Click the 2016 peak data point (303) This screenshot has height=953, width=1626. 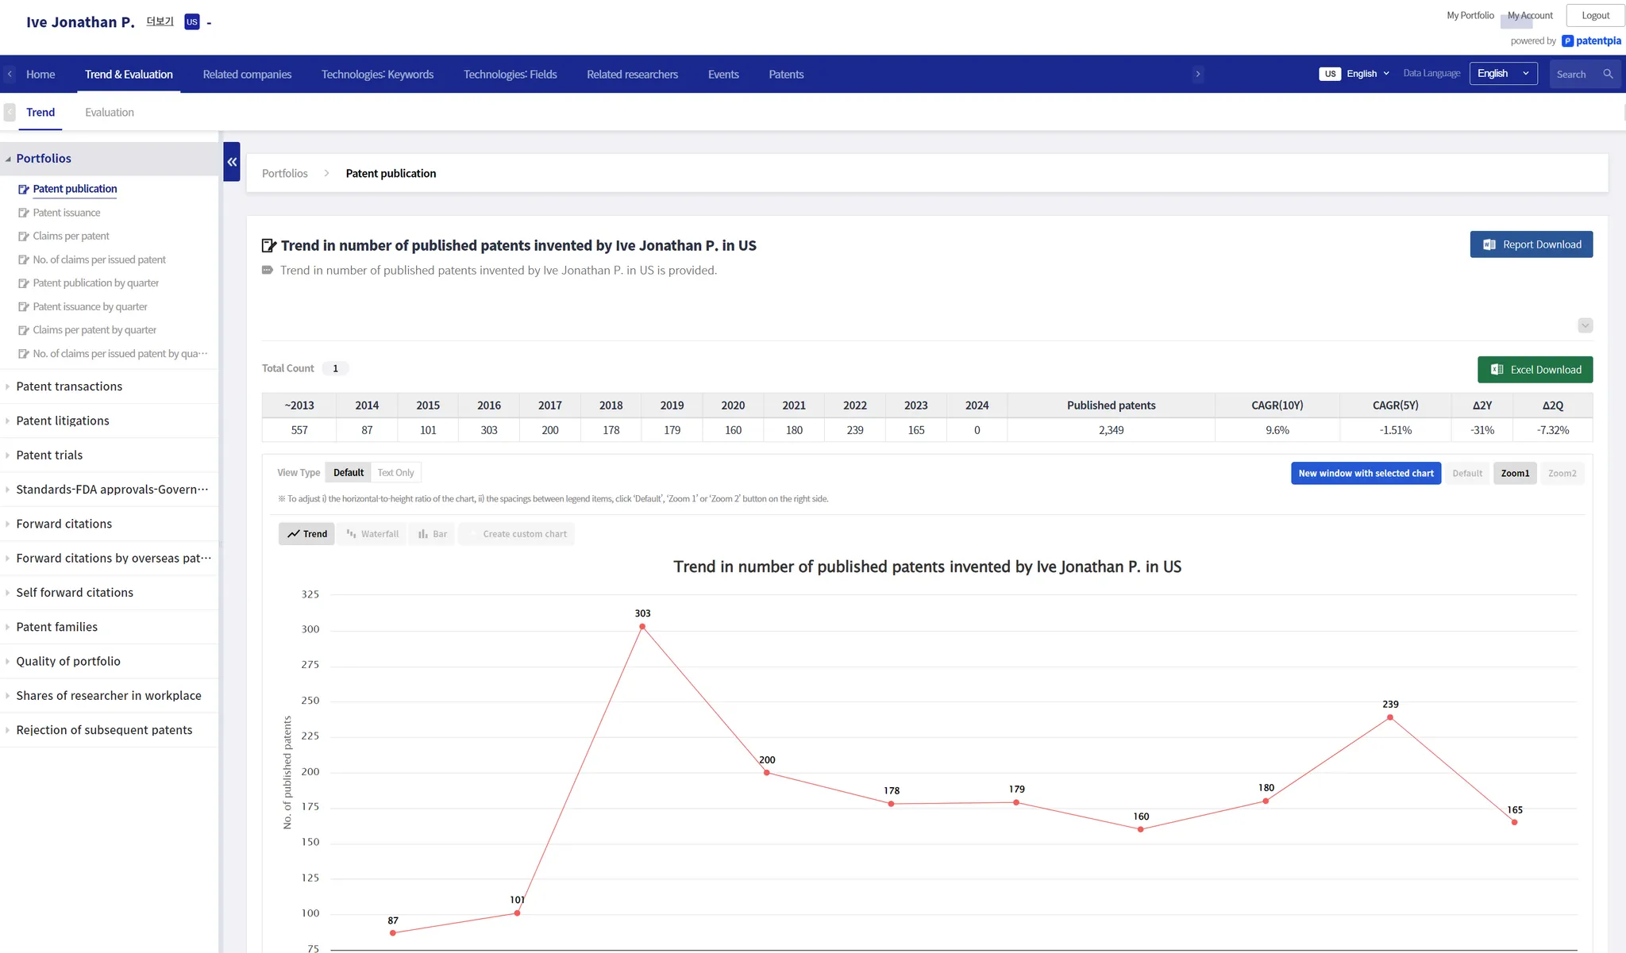tap(642, 627)
